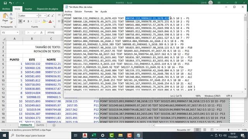The image size is (248, 139).
Task: Zoom in with the plus button
Action: pos(239,130)
